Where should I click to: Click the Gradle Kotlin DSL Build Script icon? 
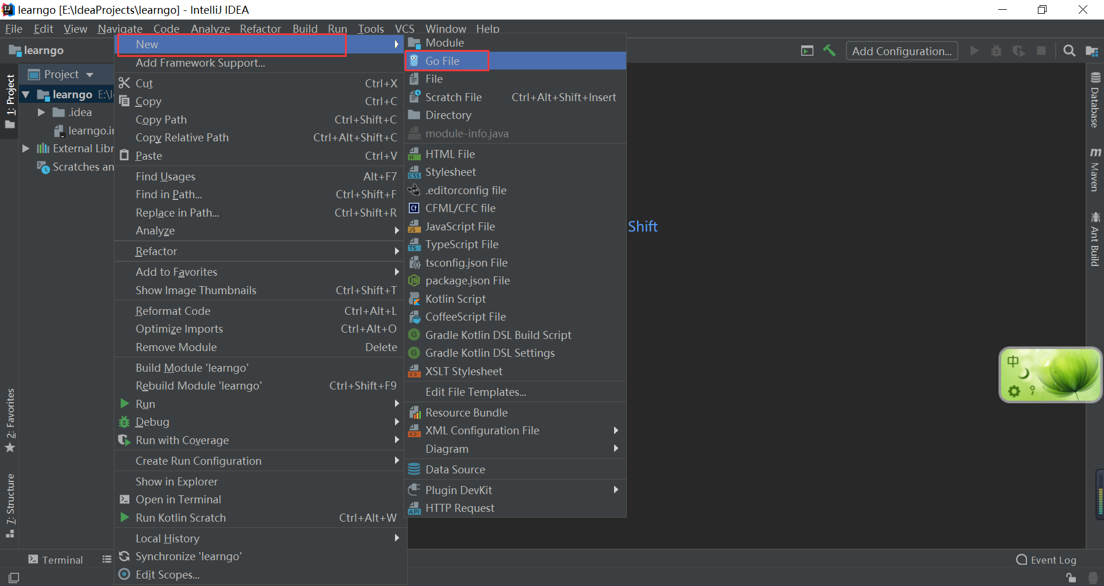click(414, 335)
